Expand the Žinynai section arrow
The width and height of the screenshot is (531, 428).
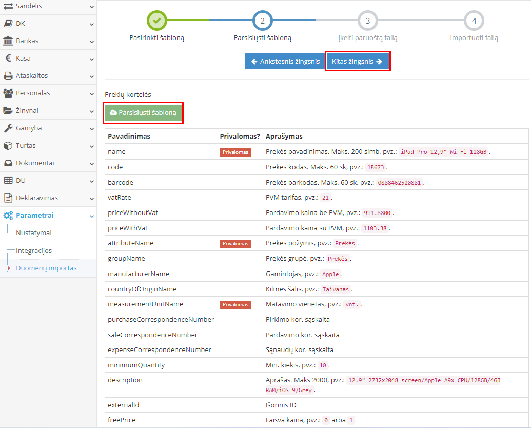coord(91,111)
